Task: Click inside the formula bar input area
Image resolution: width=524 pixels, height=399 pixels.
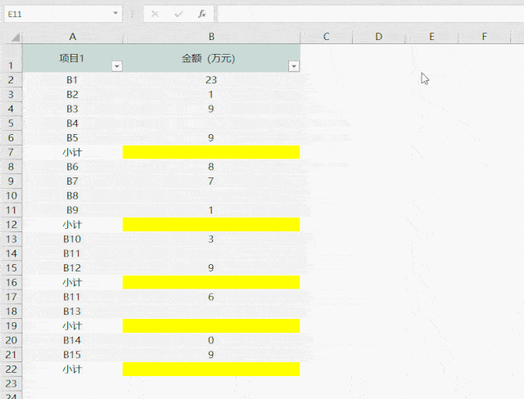Action: click(368, 14)
